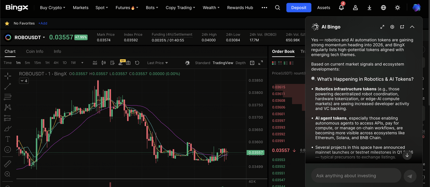This screenshot has height=187, width=430.
Task: Select the Order Book tab
Action: pyautogui.click(x=283, y=51)
